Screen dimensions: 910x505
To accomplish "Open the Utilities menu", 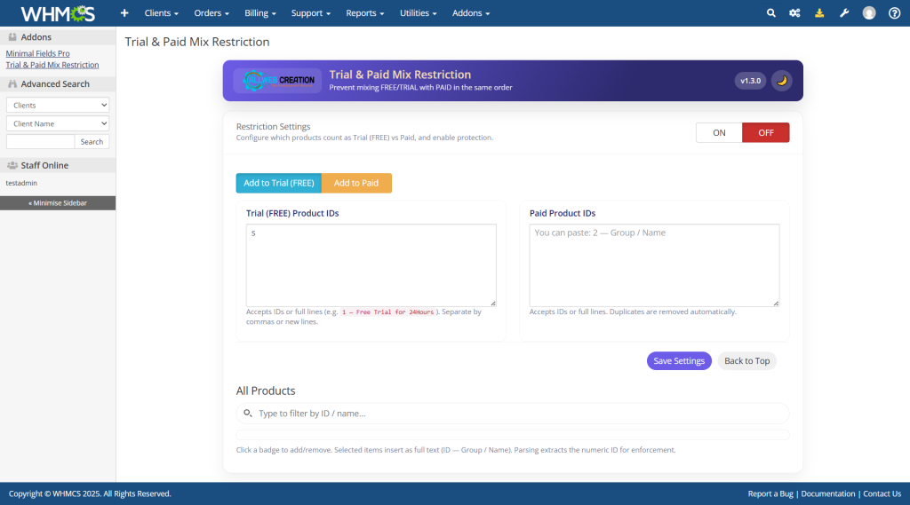I will [419, 13].
